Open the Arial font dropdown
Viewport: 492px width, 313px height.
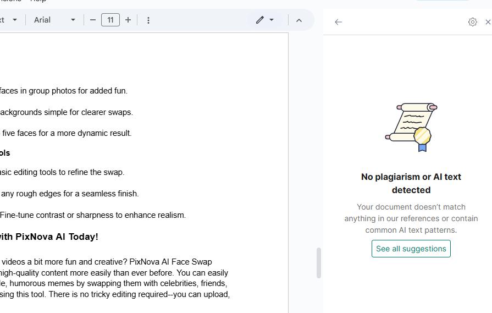pyautogui.click(x=55, y=20)
